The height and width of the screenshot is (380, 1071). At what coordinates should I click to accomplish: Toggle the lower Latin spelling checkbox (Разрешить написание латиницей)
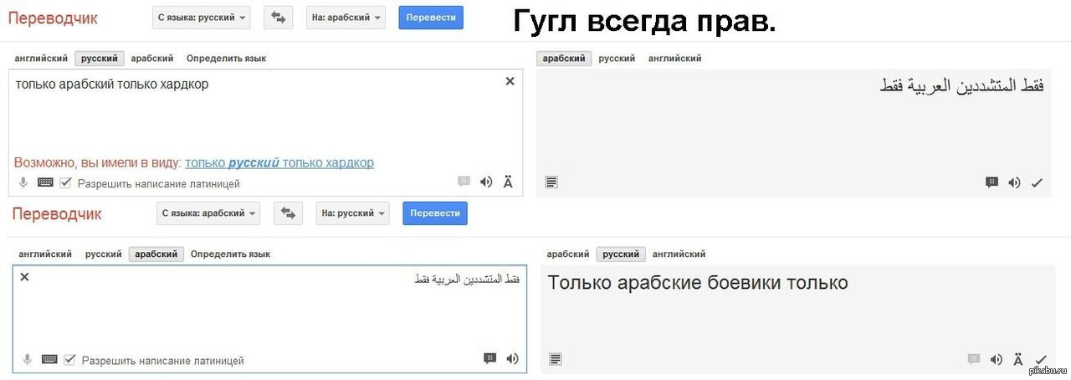(70, 360)
